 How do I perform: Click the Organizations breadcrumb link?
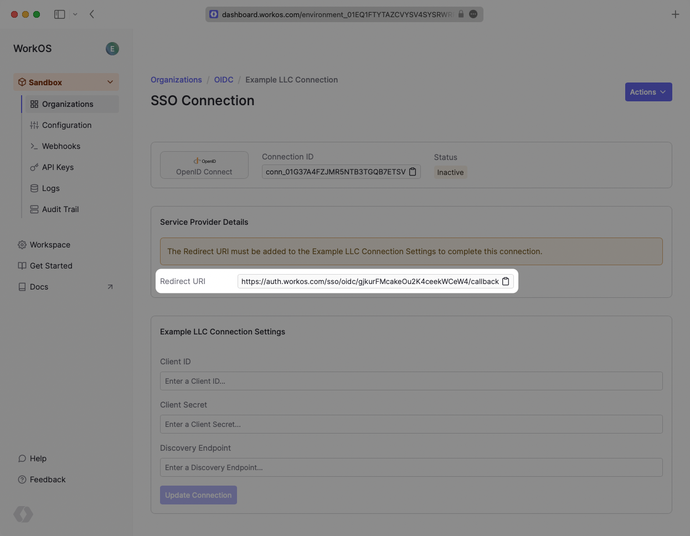point(176,80)
